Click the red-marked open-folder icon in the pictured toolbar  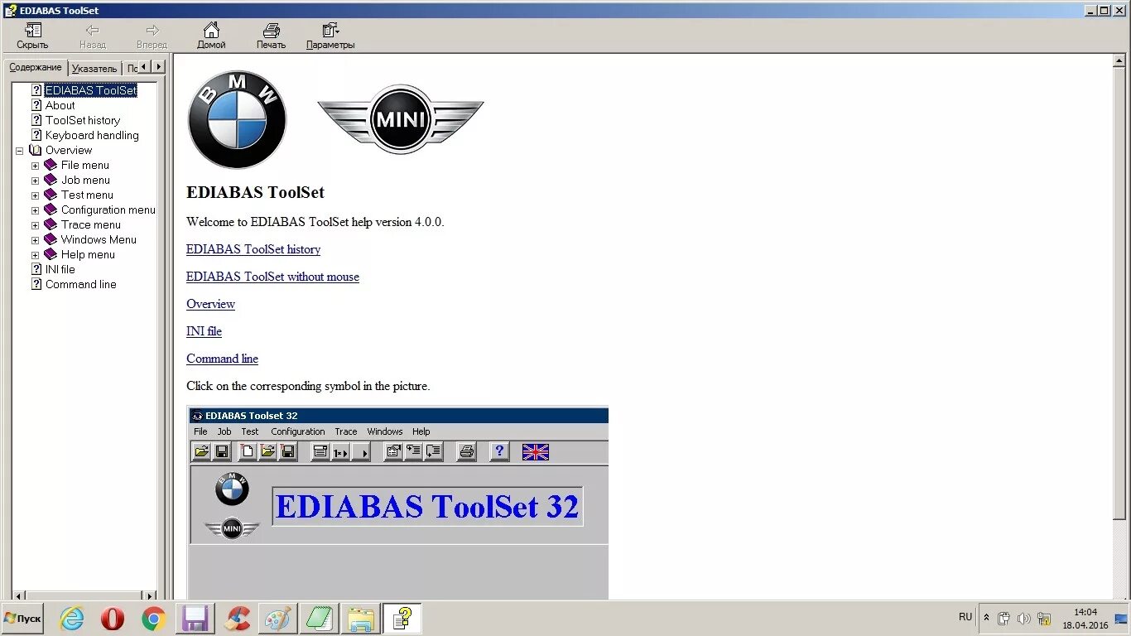point(267,451)
